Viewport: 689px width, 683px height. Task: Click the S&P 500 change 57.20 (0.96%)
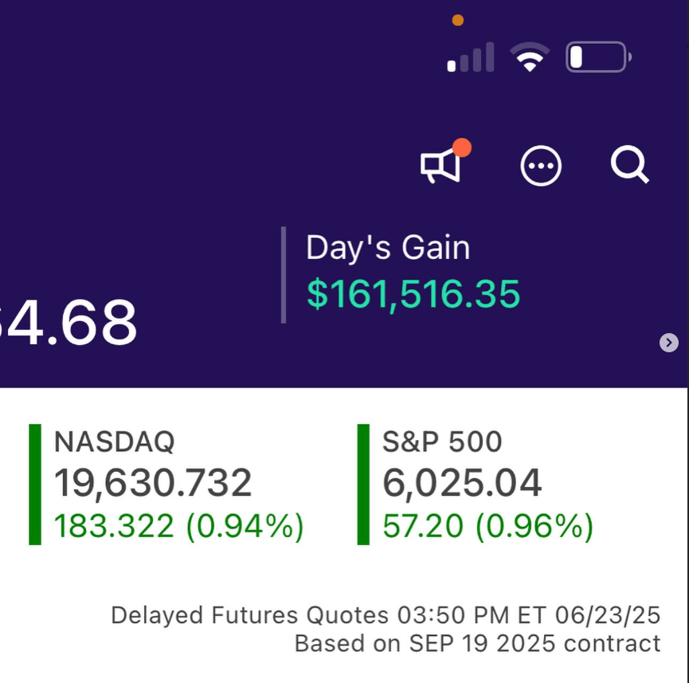[487, 527]
